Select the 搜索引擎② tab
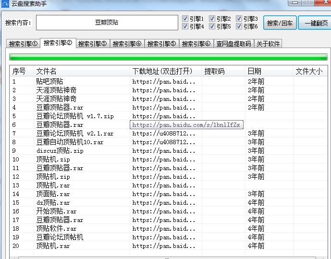The image size is (331, 259). pos(58,43)
